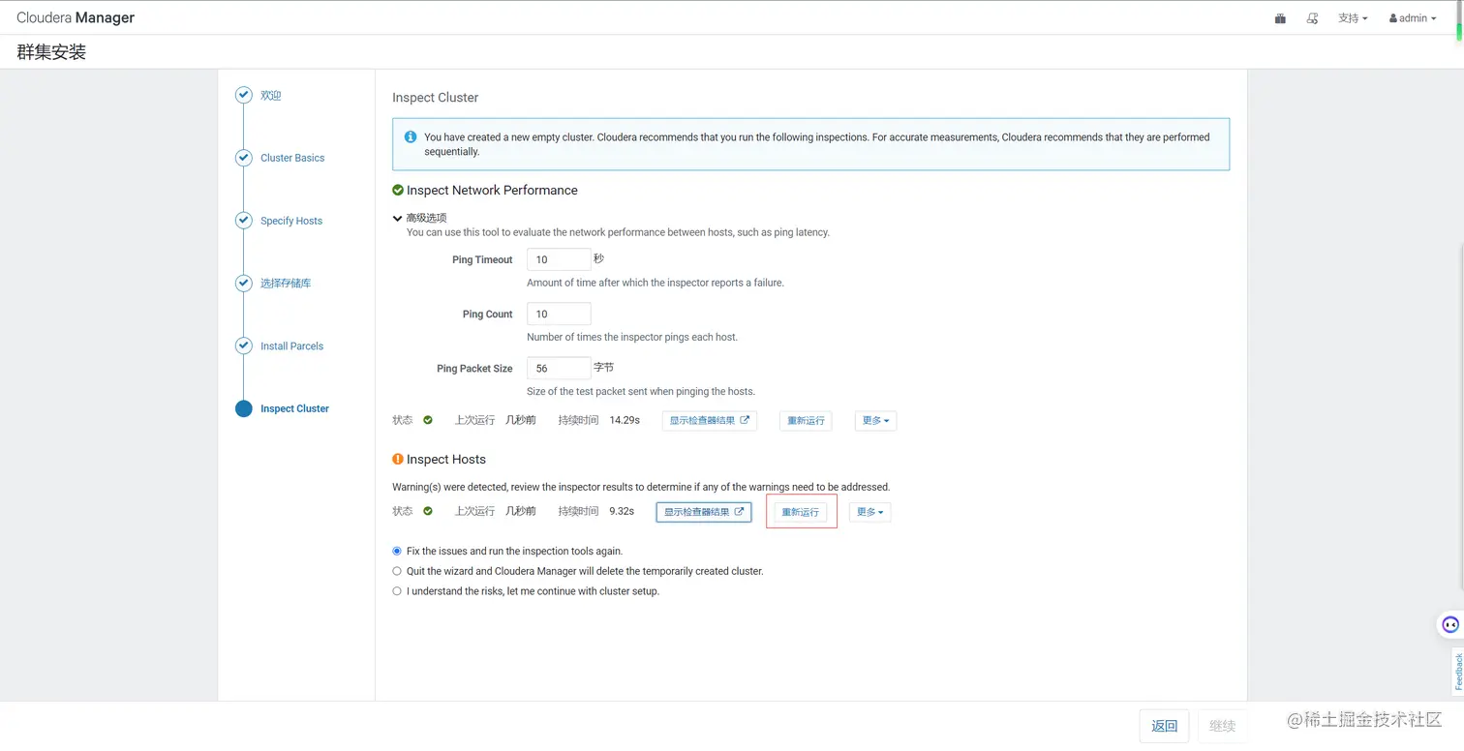Show network inspector results via 显示检查器结果
1464x751 pixels.
point(709,421)
